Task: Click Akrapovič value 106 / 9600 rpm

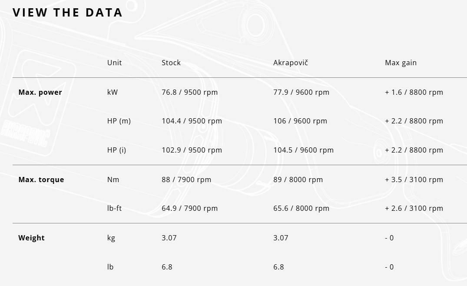Action: [x=300, y=121]
